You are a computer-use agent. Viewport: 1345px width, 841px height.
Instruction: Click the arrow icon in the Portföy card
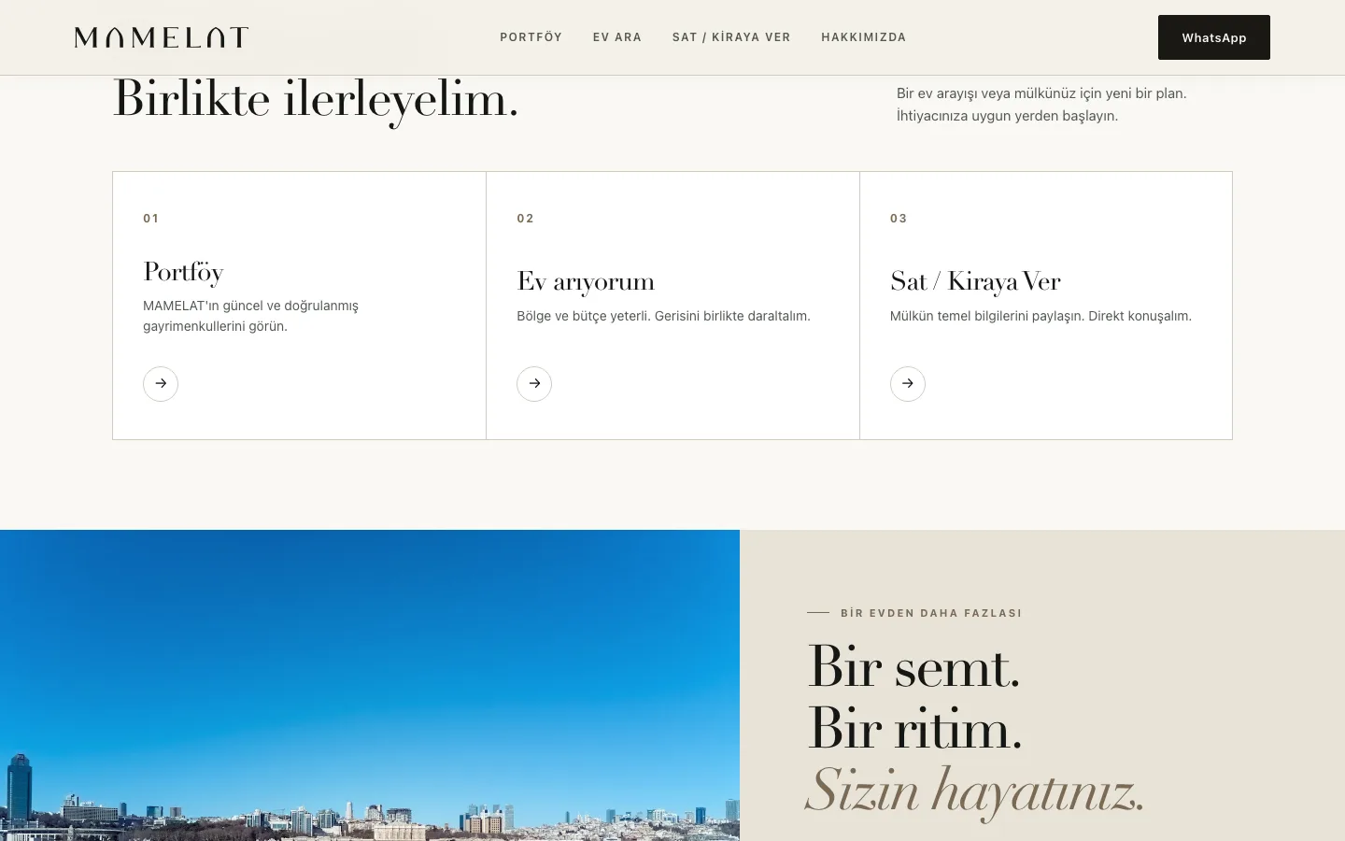(161, 383)
